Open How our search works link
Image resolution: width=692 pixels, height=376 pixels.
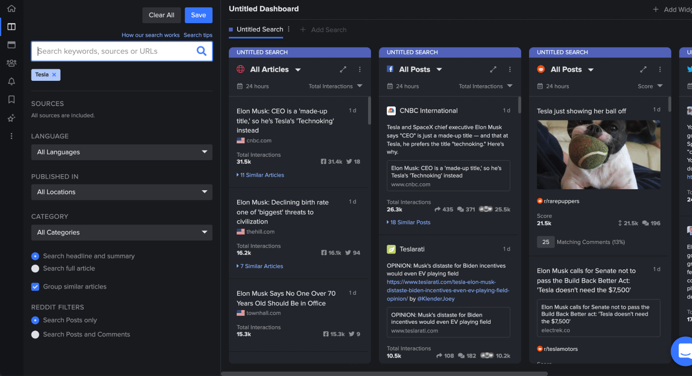point(151,35)
